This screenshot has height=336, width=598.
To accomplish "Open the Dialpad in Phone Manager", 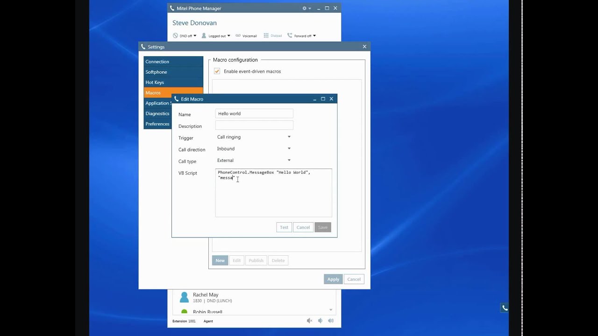I will pos(272,35).
